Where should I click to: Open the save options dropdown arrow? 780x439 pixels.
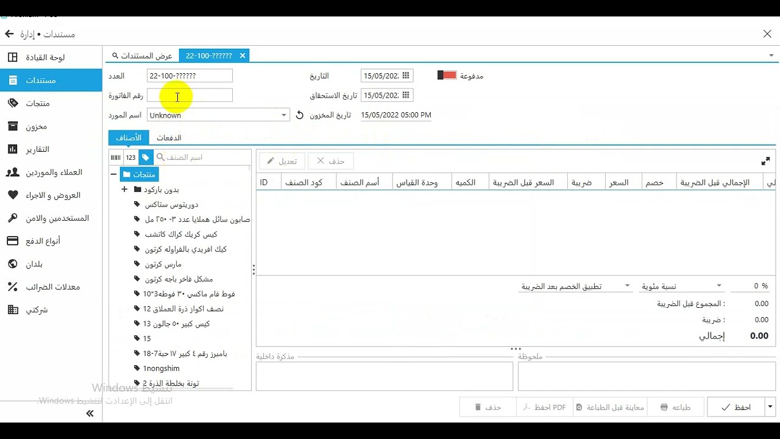point(770,407)
